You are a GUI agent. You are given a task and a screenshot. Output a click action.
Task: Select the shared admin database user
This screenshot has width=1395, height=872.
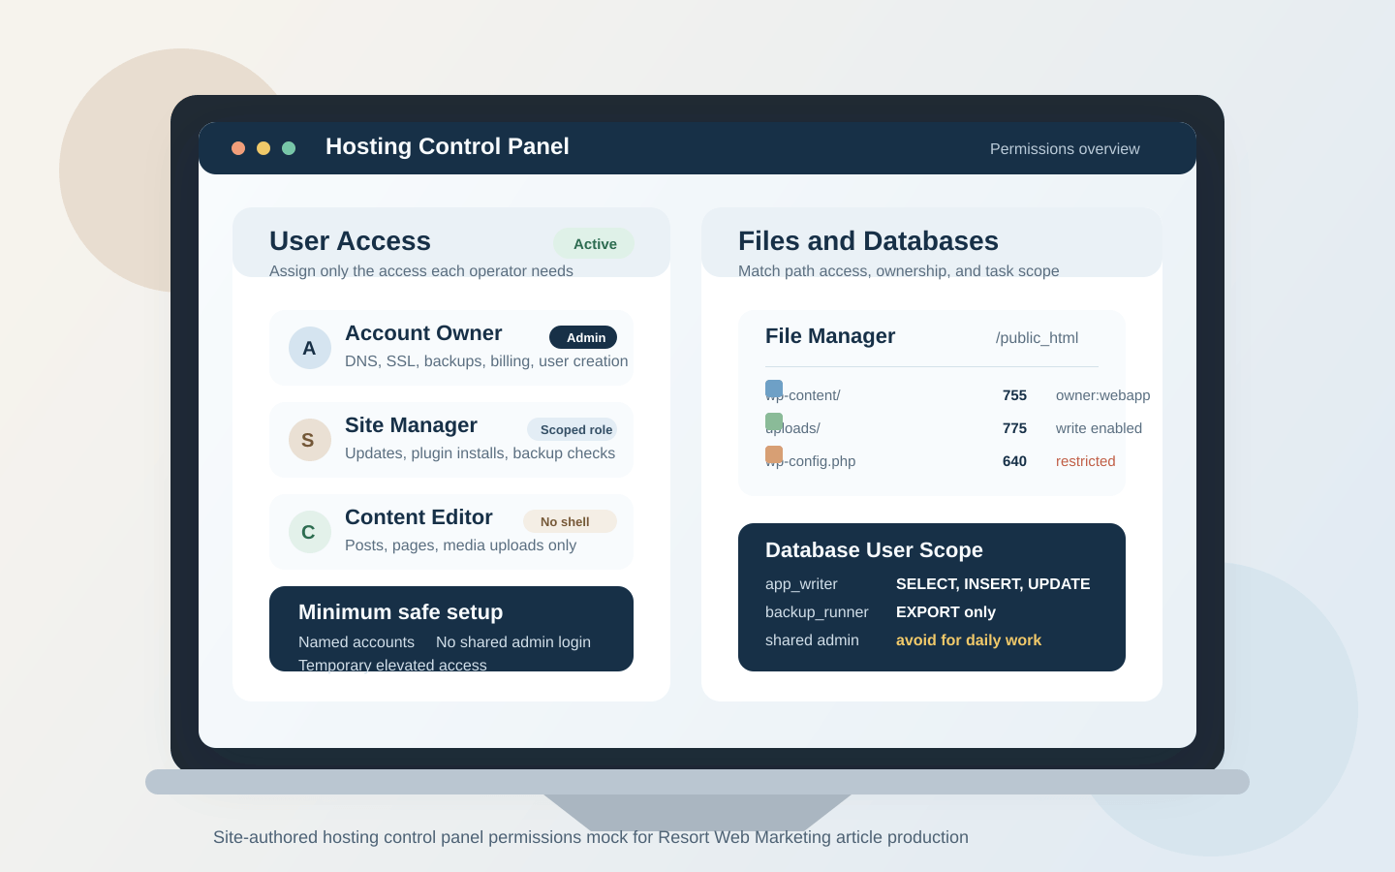point(812,640)
